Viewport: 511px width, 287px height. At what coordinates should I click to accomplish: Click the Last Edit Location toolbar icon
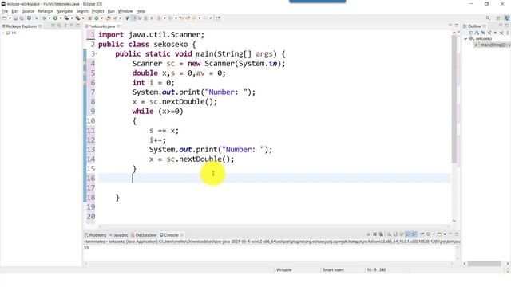pyautogui.click(x=181, y=18)
